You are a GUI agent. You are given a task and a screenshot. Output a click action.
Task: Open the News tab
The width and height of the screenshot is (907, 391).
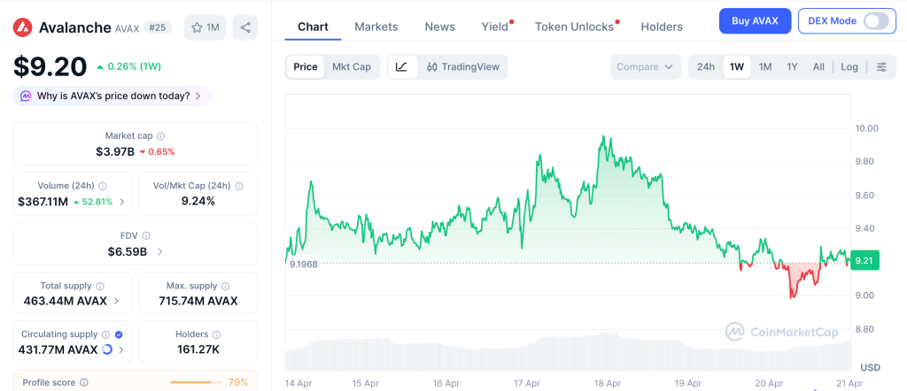(439, 27)
